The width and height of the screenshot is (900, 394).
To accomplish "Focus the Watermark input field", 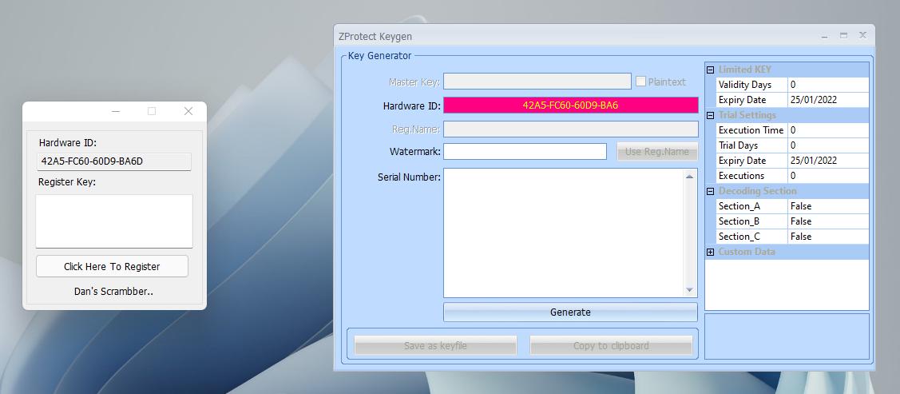I will (525, 152).
